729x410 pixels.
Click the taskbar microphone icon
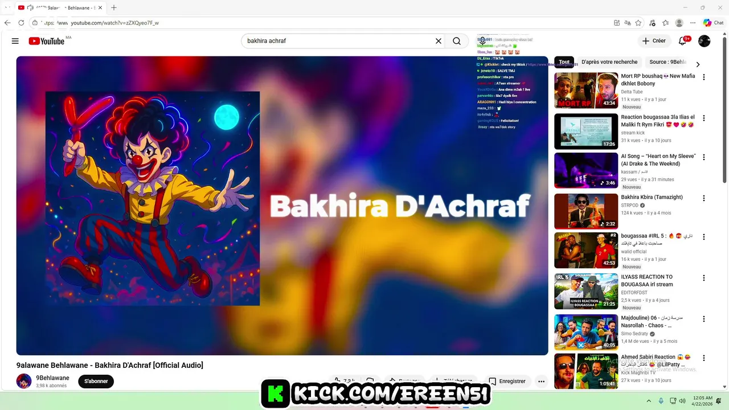pyautogui.click(x=661, y=401)
